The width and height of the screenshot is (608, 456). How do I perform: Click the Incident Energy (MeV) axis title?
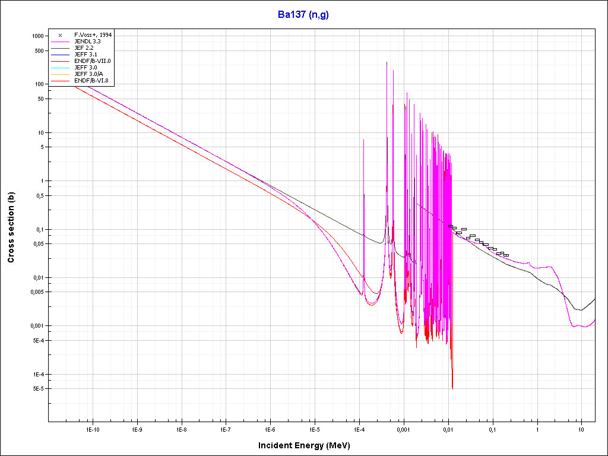(x=308, y=445)
